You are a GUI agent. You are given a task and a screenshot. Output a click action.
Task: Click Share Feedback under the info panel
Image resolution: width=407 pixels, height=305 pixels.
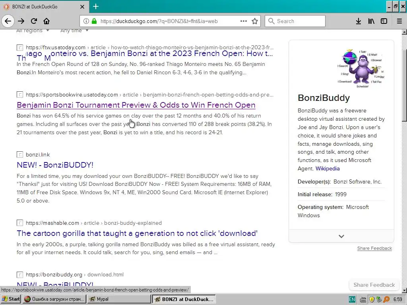pos(374,248)
